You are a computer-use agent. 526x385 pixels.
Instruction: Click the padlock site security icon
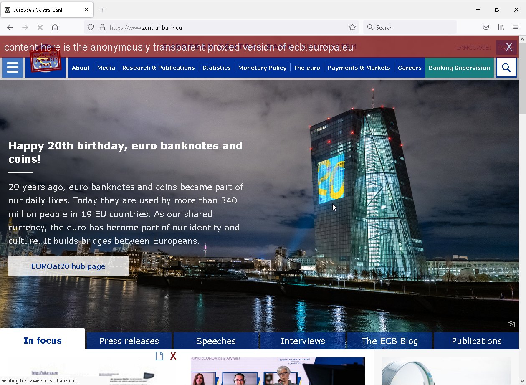pyautogui.click(x=102, y=28)
